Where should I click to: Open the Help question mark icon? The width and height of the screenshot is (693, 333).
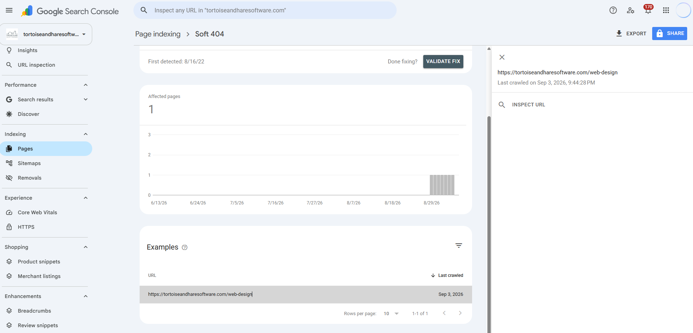613,10
